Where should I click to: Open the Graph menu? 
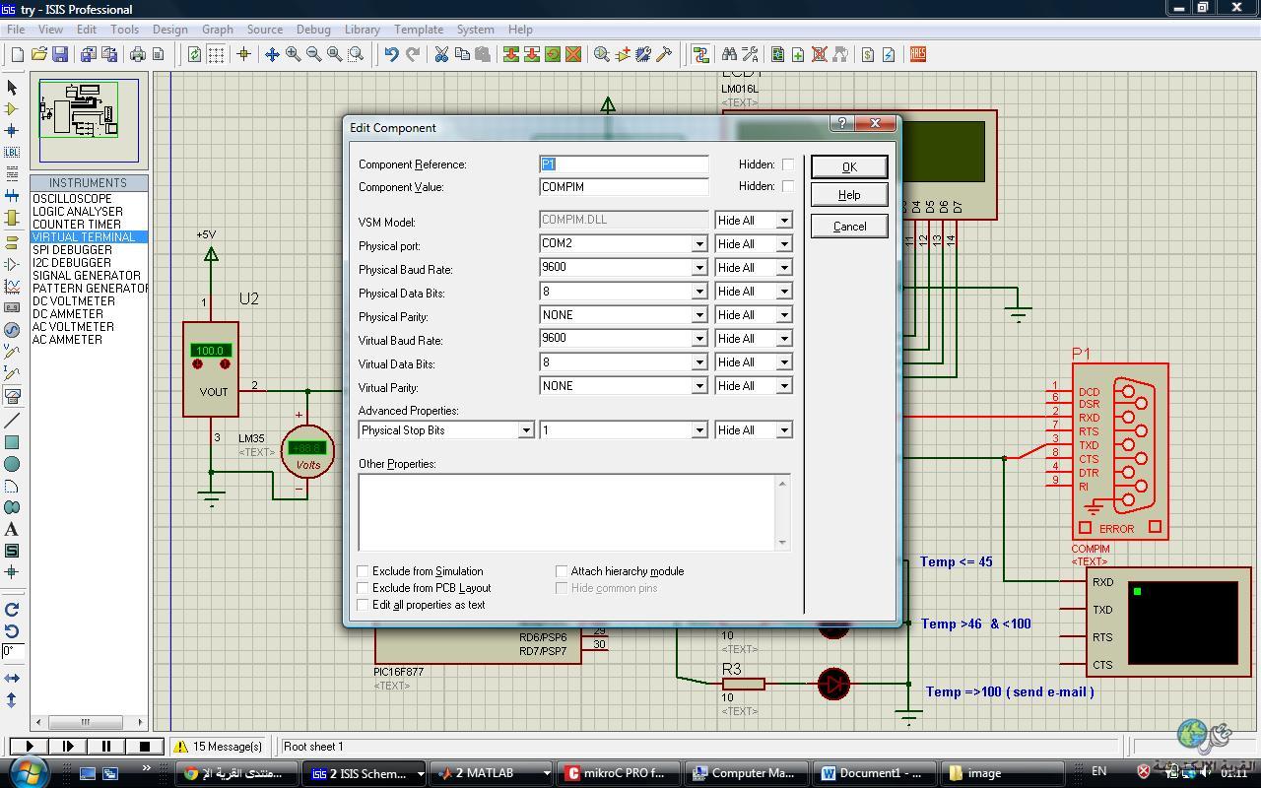pos(217,30)
